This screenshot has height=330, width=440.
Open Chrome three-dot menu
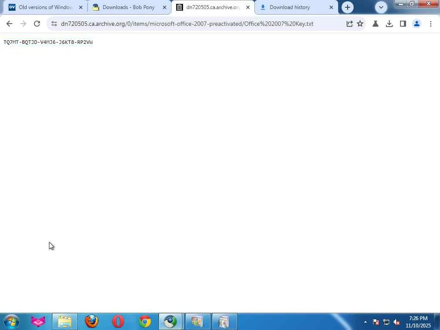point(431,24)
